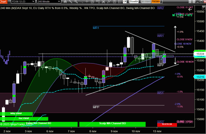Select the WR2 level label
The image size is (206, 134).
click(x=161, y=8)
